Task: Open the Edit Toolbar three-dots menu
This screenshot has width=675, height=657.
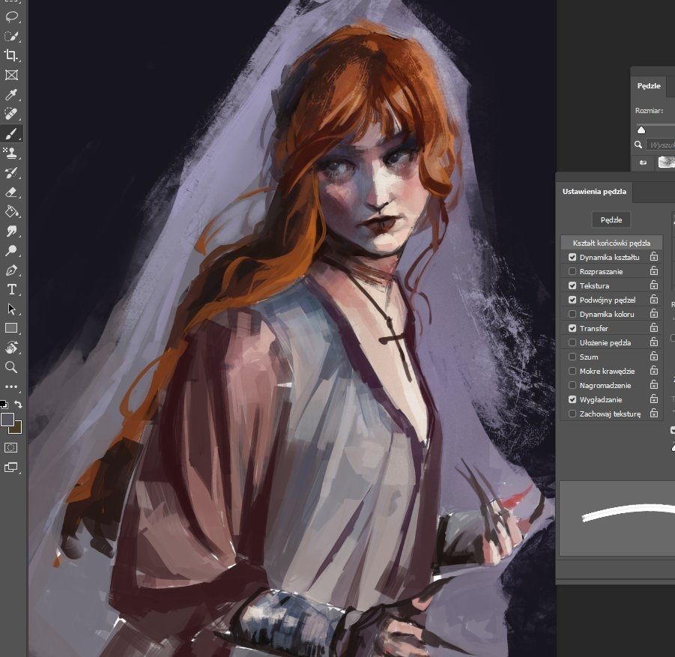Action: 11,387
